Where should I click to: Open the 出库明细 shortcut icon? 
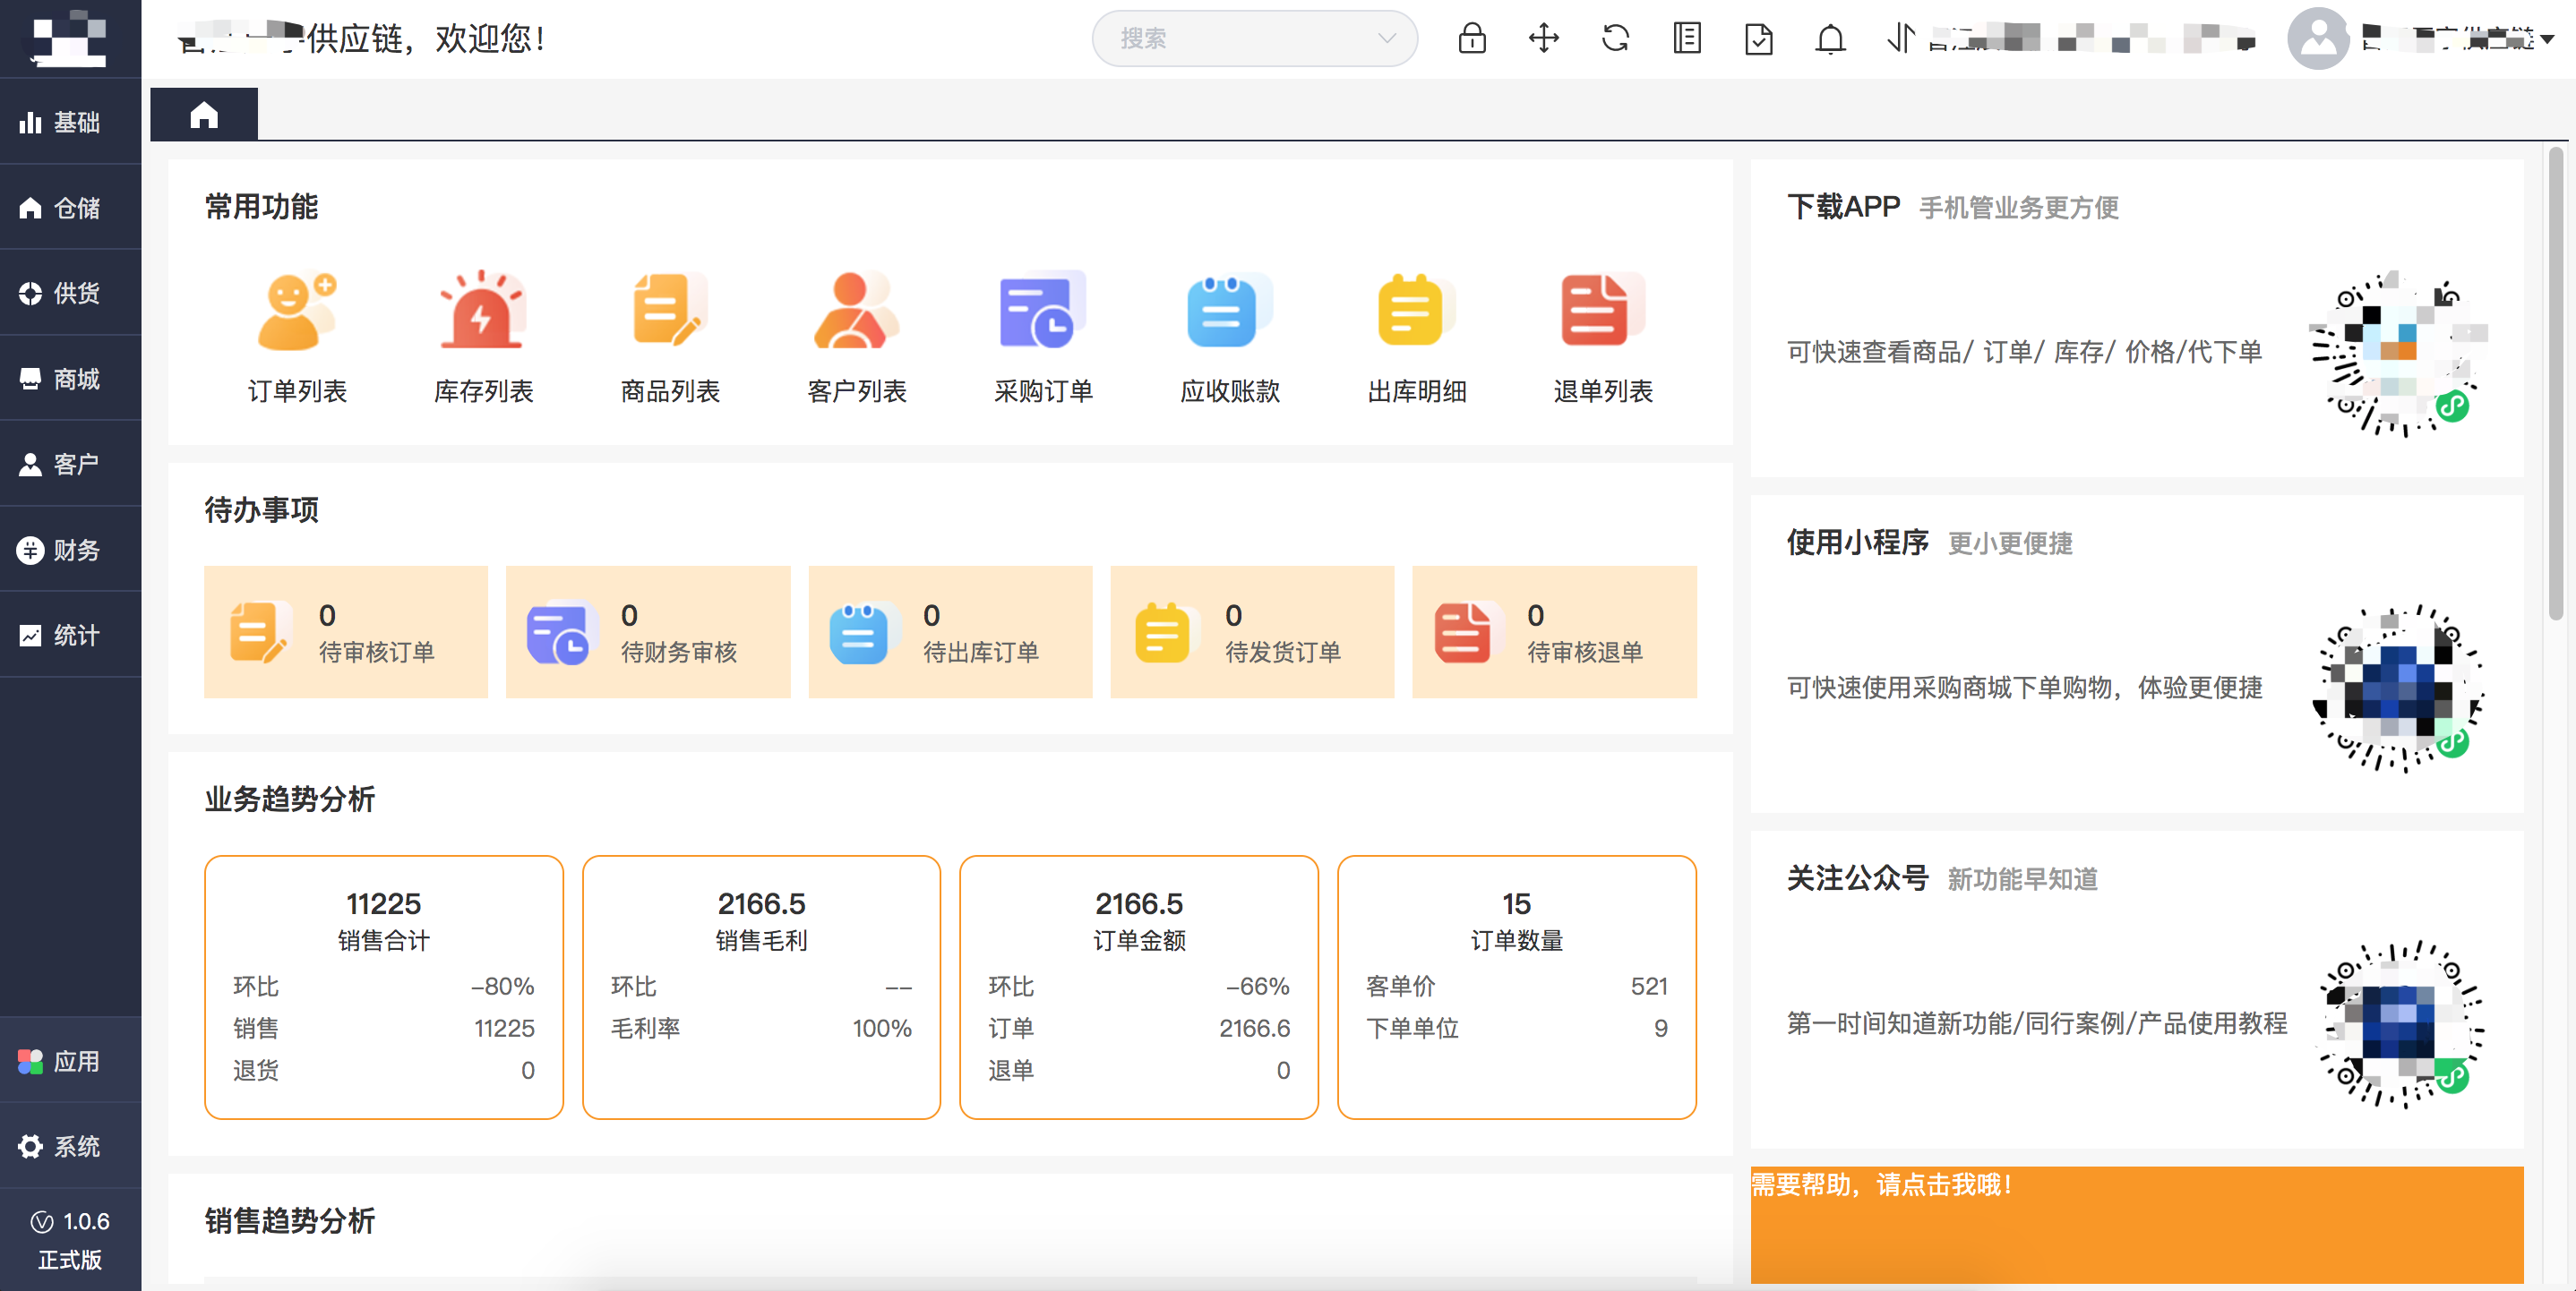1416,311
